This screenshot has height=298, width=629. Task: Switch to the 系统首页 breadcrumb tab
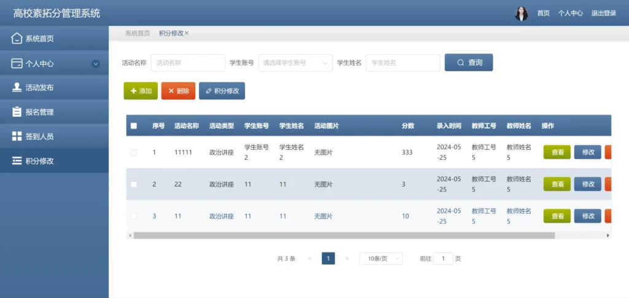tap(138, 33)
